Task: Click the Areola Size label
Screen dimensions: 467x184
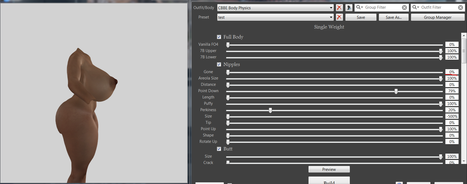Action: coord(208,78)
